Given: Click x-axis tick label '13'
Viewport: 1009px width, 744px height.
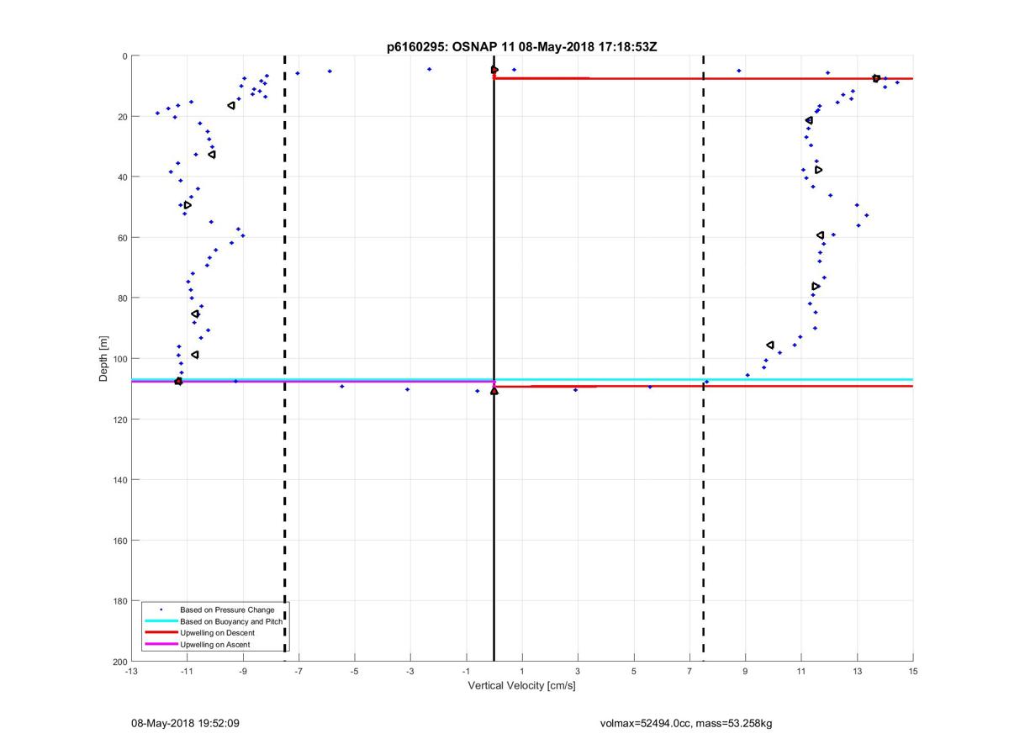Looking at the screenshot, I should tap(857, 672).
